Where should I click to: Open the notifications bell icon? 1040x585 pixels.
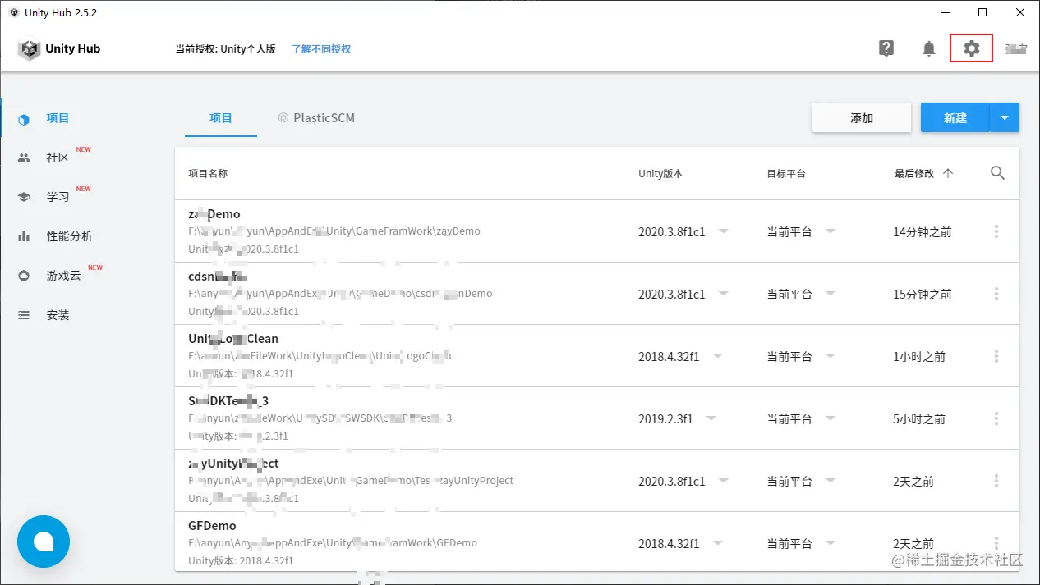tap(929, 49)
